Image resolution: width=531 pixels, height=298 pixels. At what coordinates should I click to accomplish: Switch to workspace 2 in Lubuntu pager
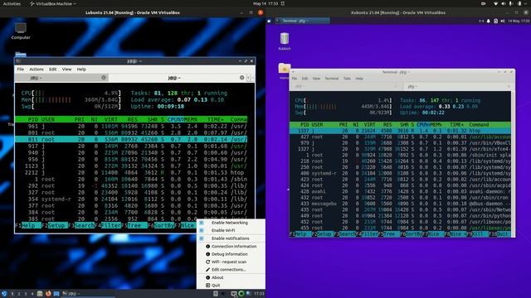pyautogui.click(x=19, y=294)
